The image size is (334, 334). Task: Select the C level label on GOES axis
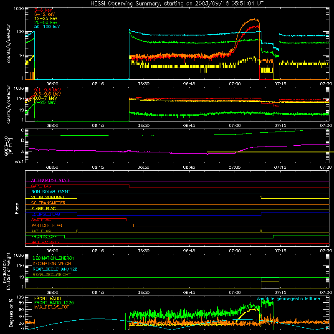[23, 130]
